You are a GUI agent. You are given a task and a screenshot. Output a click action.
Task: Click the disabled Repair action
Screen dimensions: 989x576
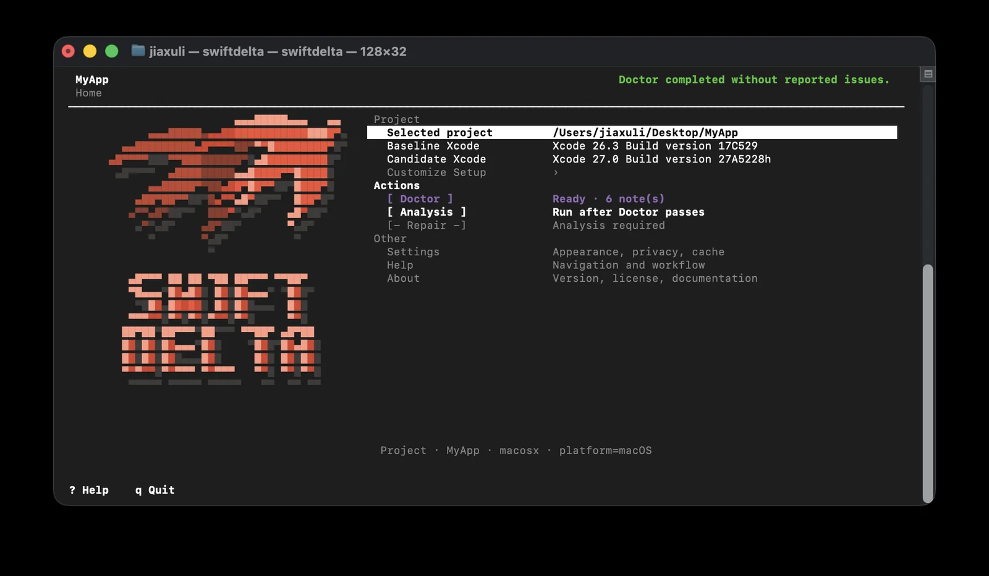(x=427, y=225)
